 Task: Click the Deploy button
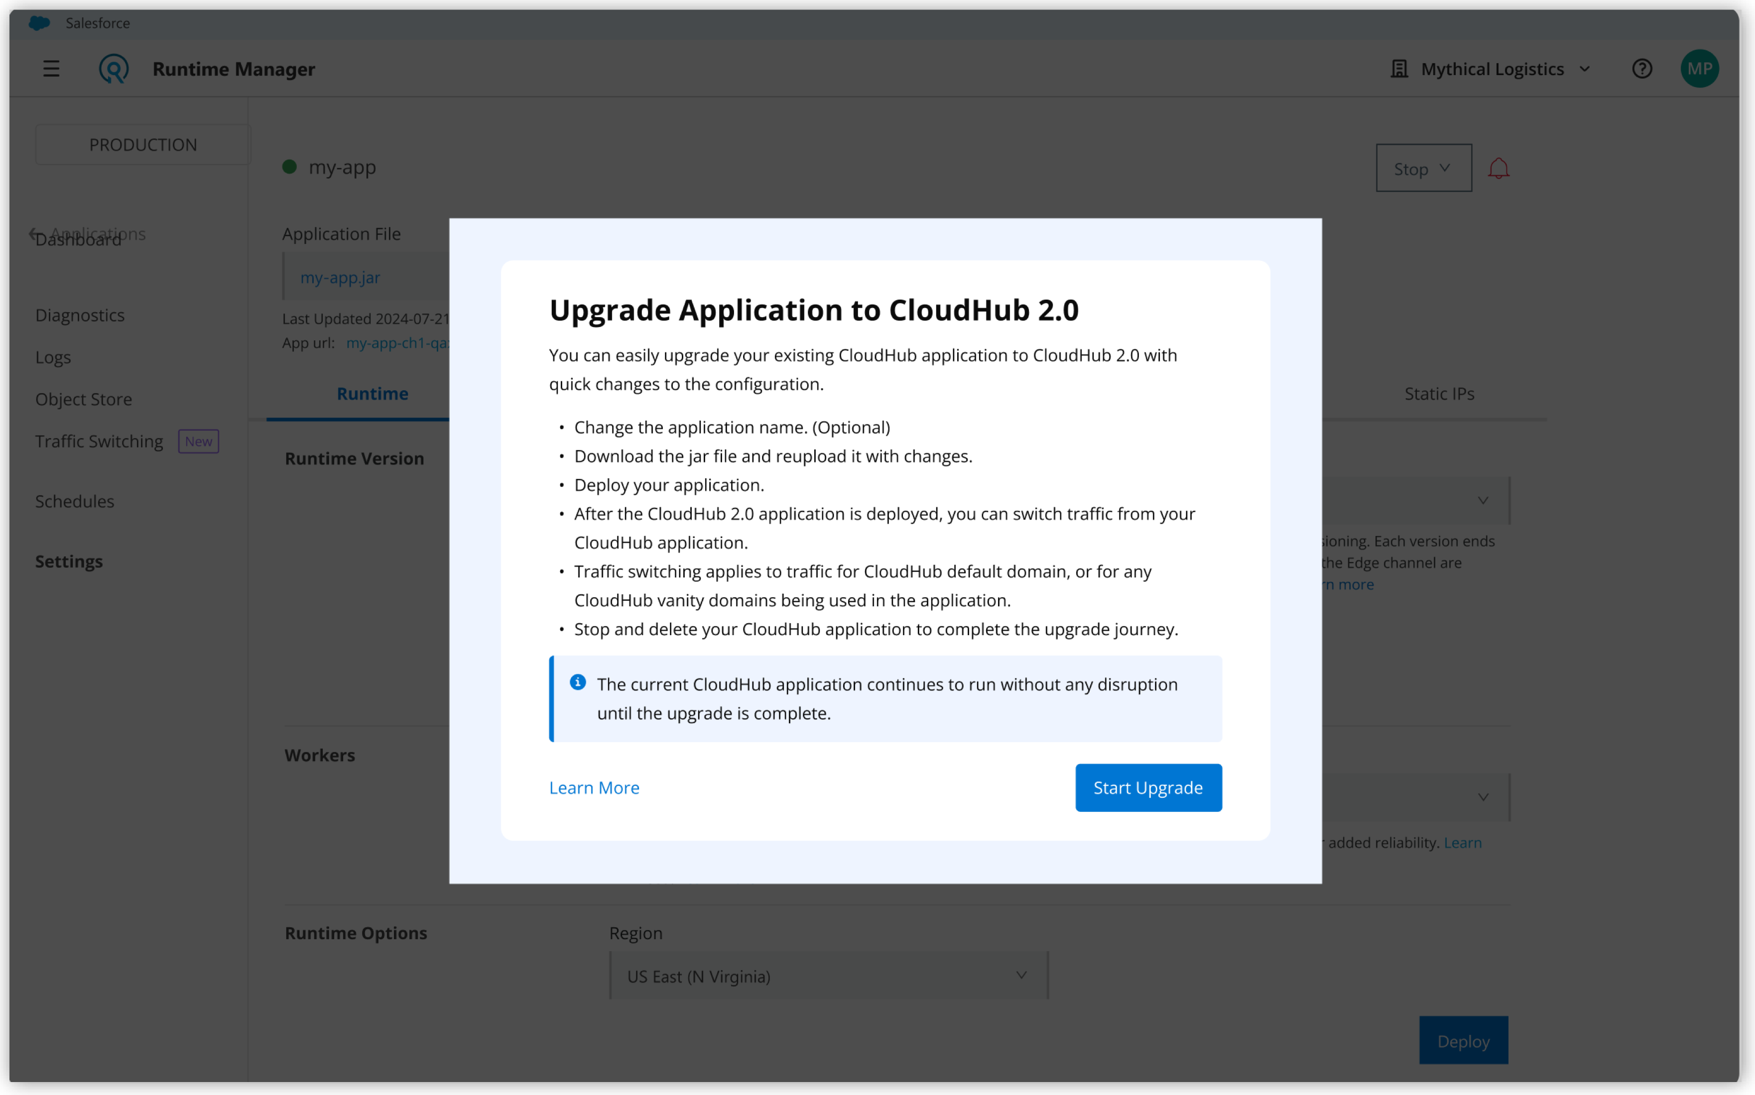click(x=1463, y=1040)
